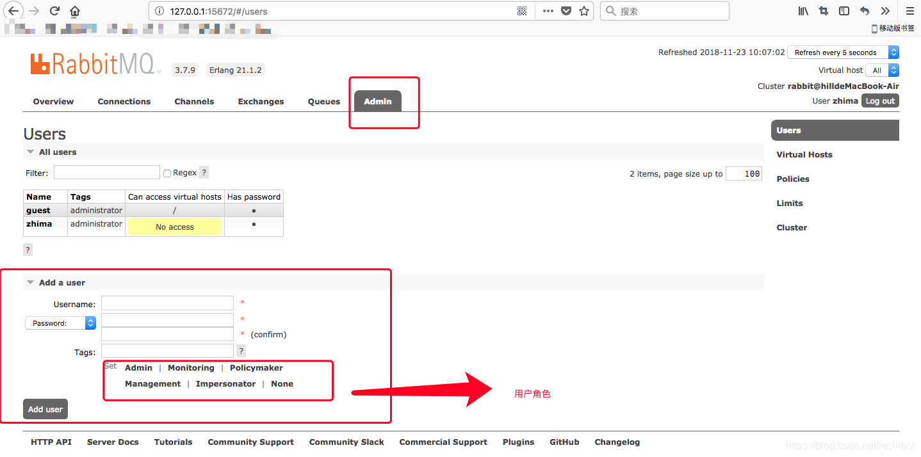
Task: Open the Commercial Support footer link
Action: point(443,442)
